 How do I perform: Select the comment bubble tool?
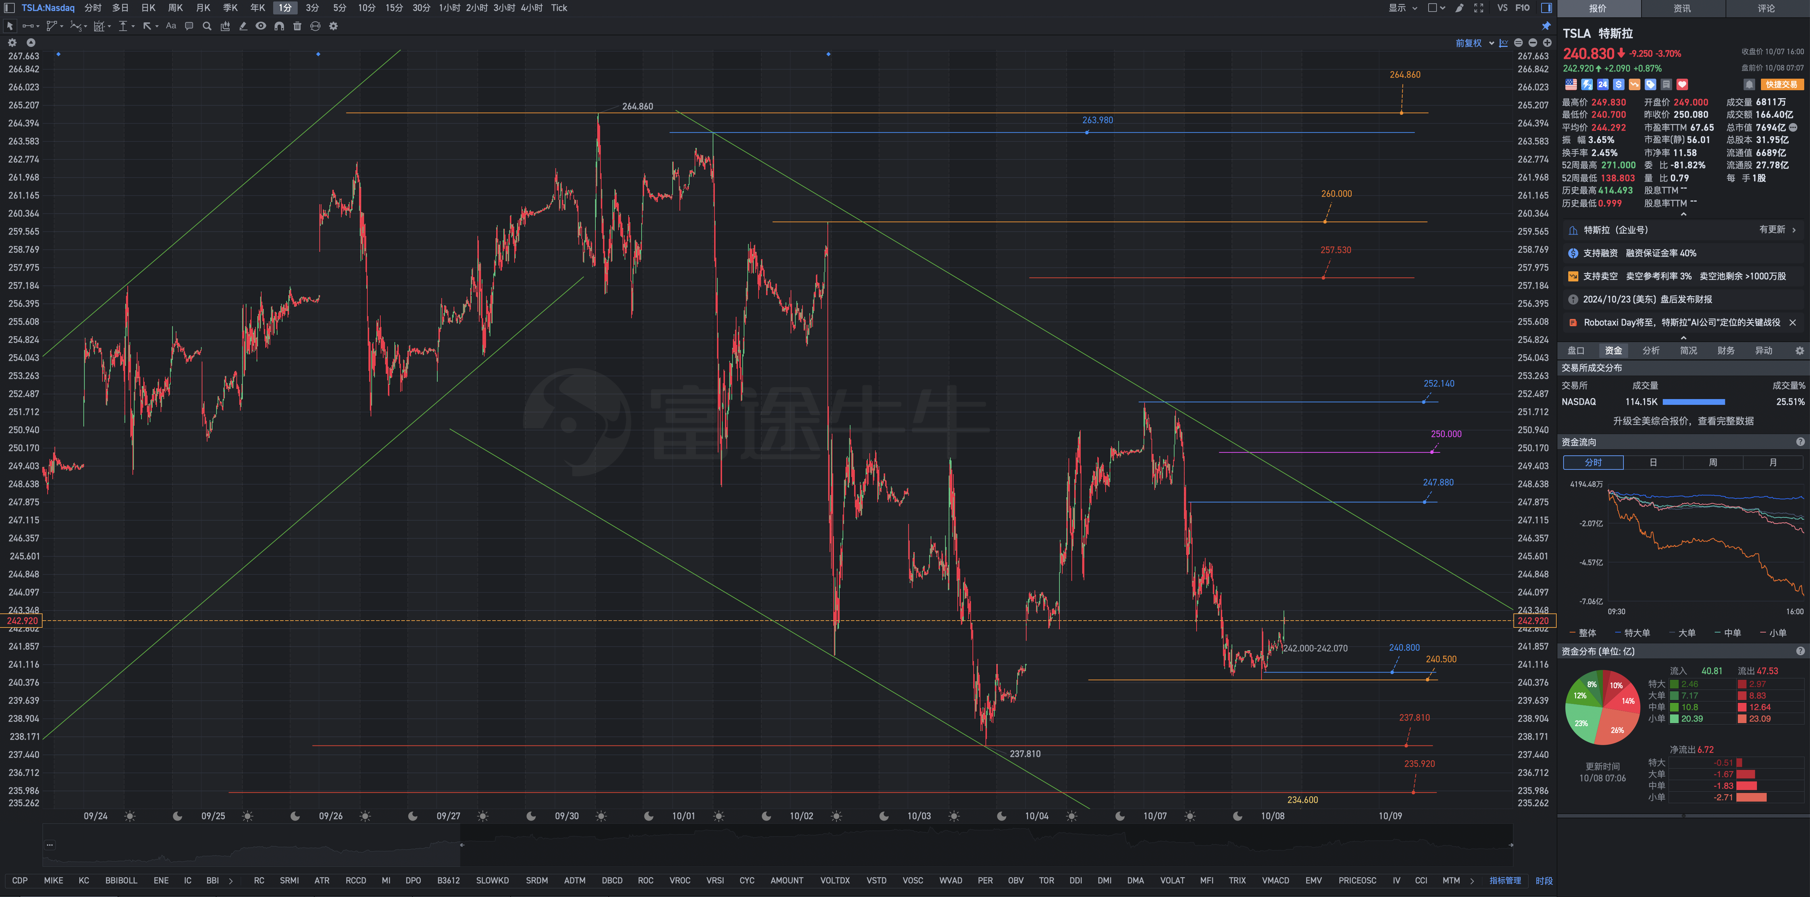189,26
